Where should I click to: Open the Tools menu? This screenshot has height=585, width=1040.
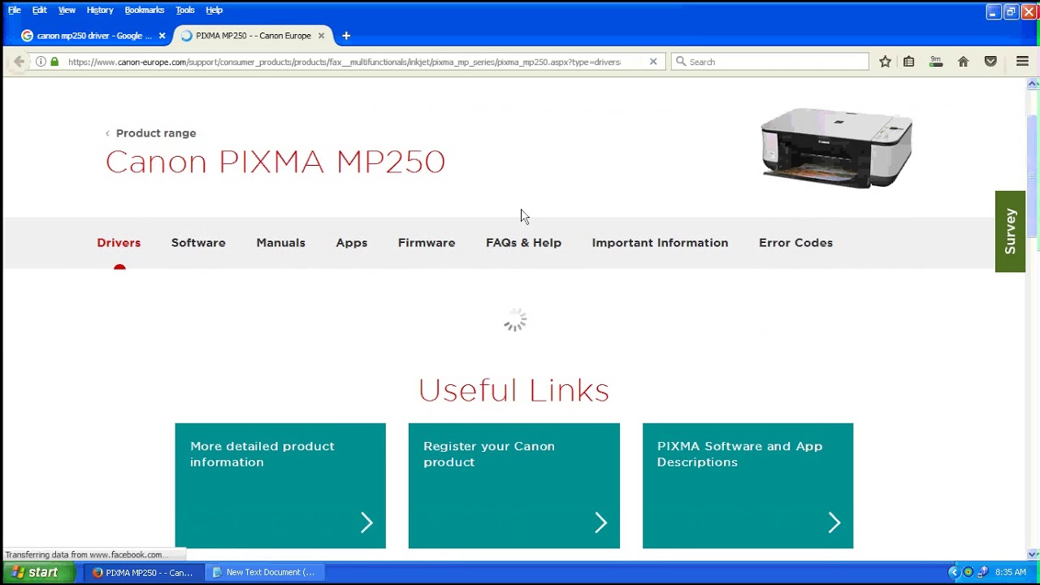point(185,10)
